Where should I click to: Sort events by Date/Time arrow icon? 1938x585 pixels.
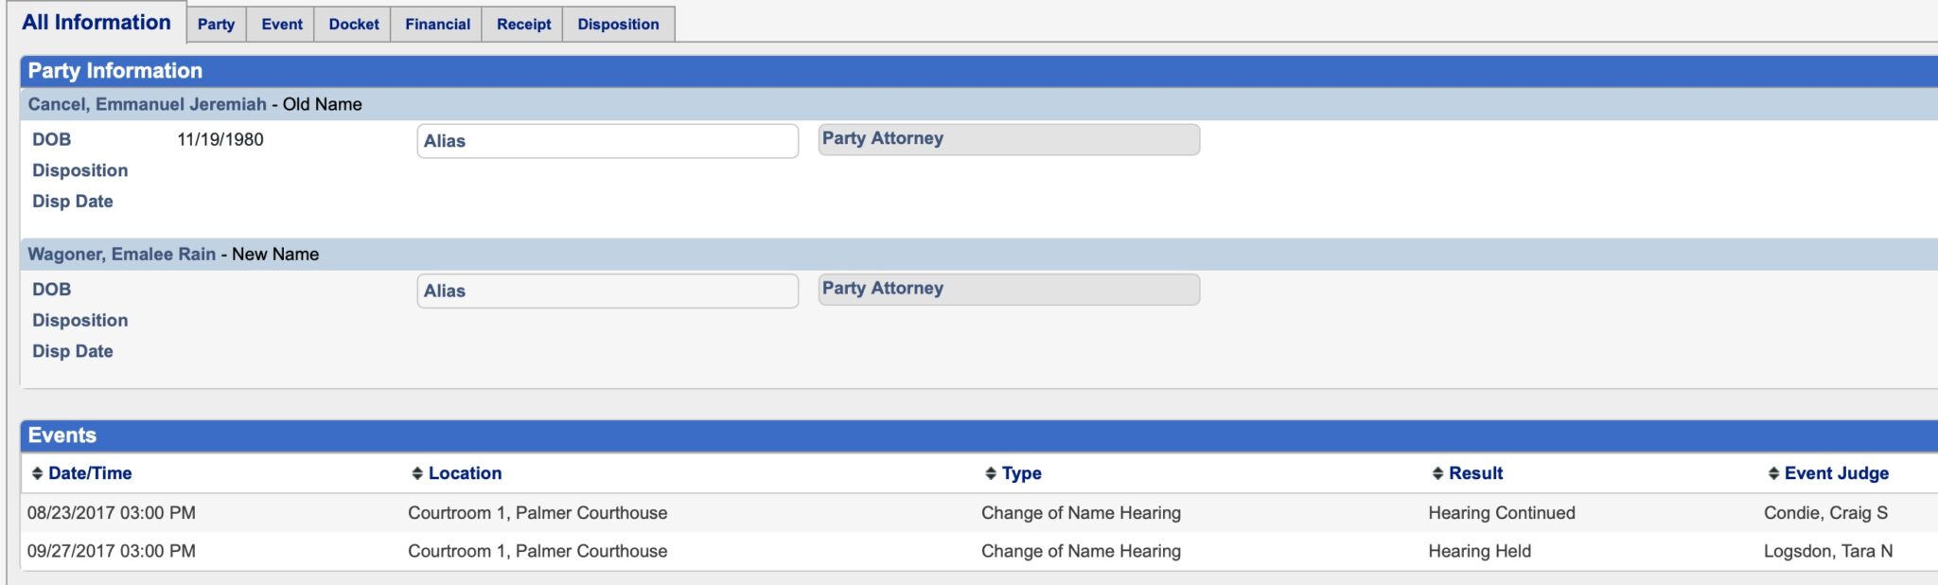point(38,473)
